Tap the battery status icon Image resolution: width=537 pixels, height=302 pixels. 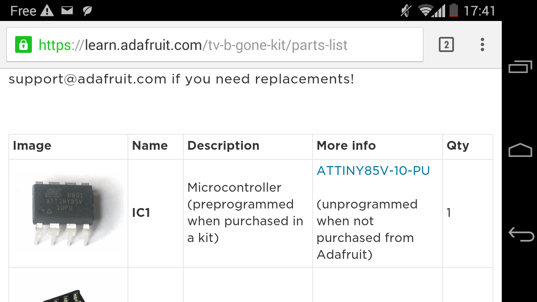pos(454,10)
